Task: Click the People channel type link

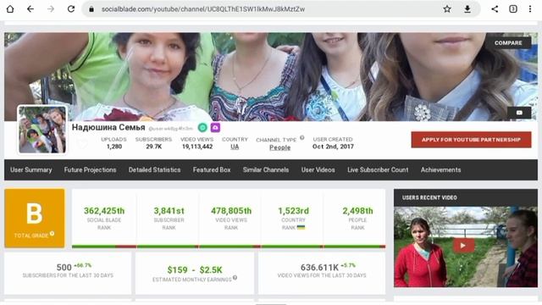Action: [x=280, y=147]
